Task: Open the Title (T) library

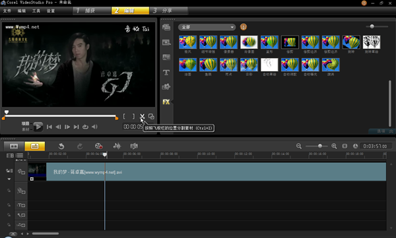Action: pos(166,73)
